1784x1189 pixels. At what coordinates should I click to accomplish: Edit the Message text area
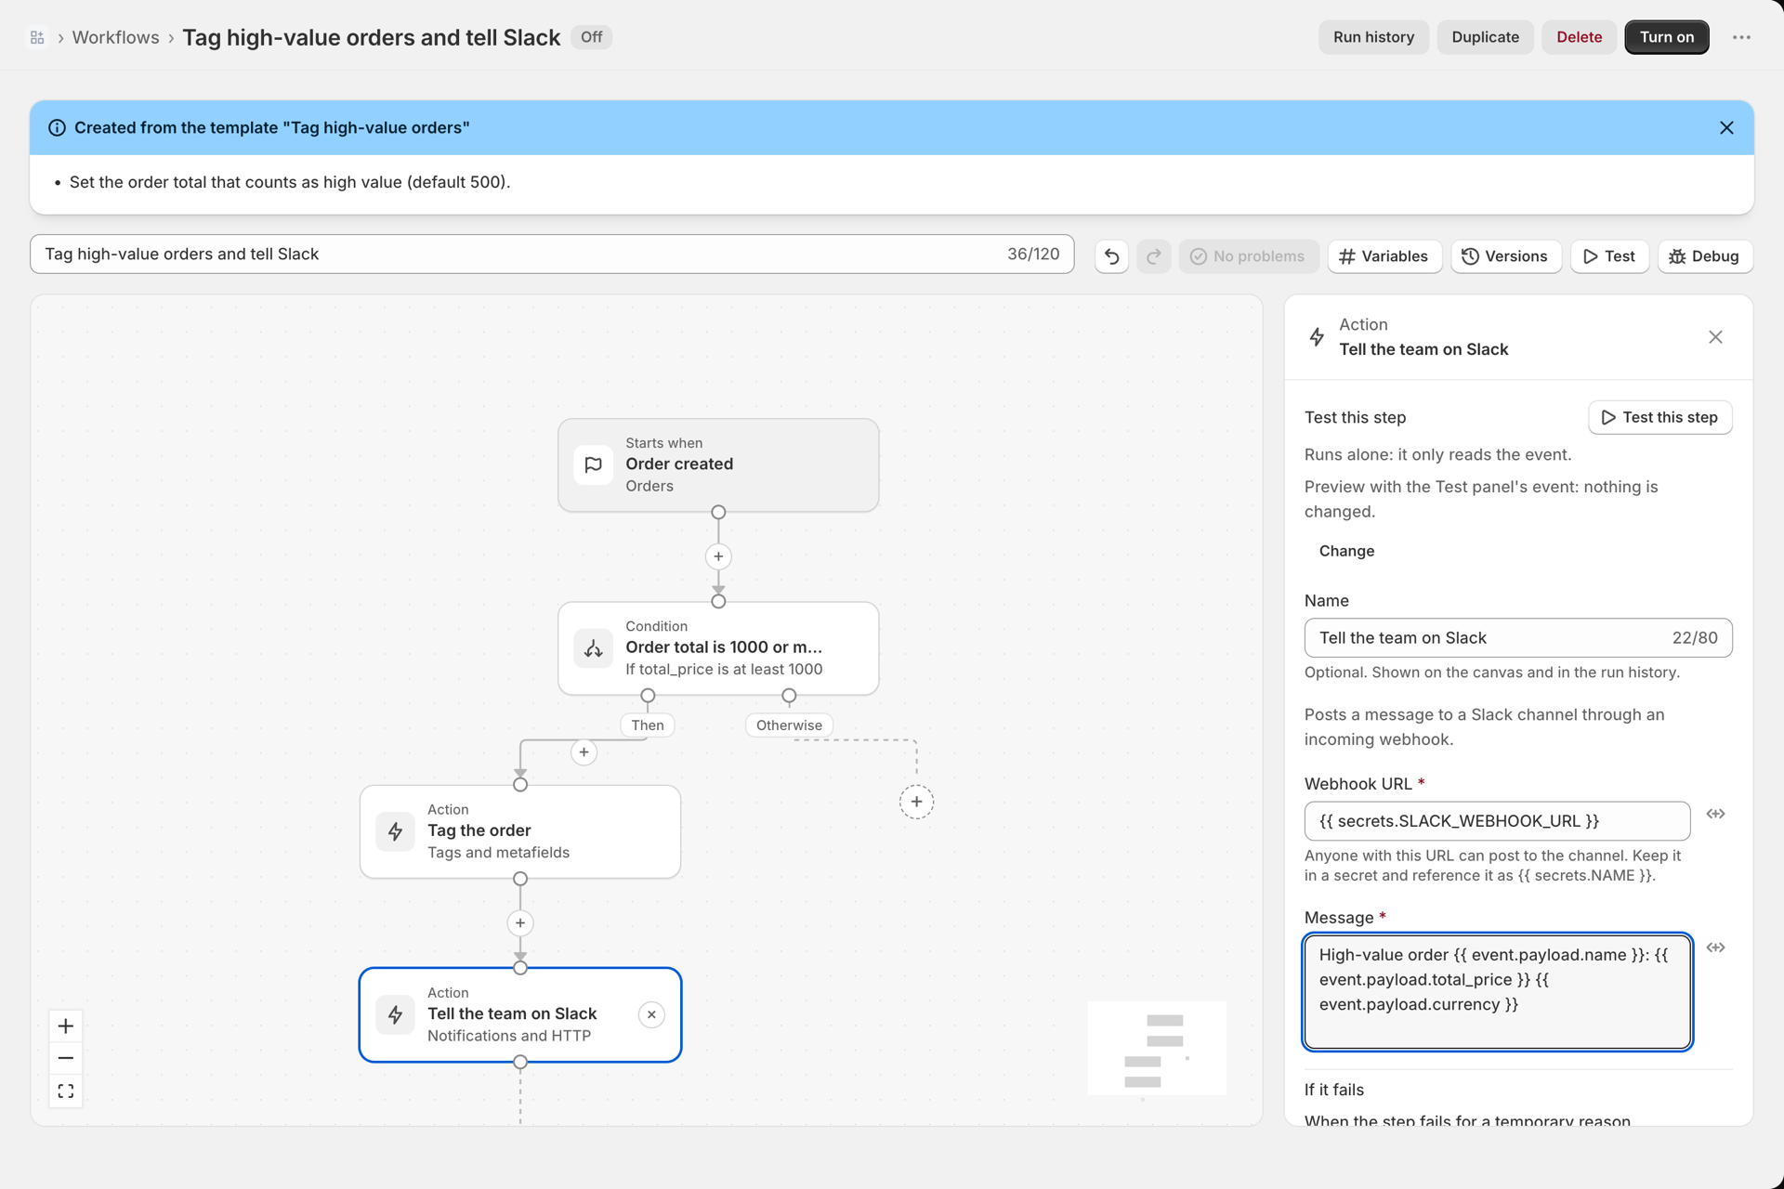(1497, 992)
